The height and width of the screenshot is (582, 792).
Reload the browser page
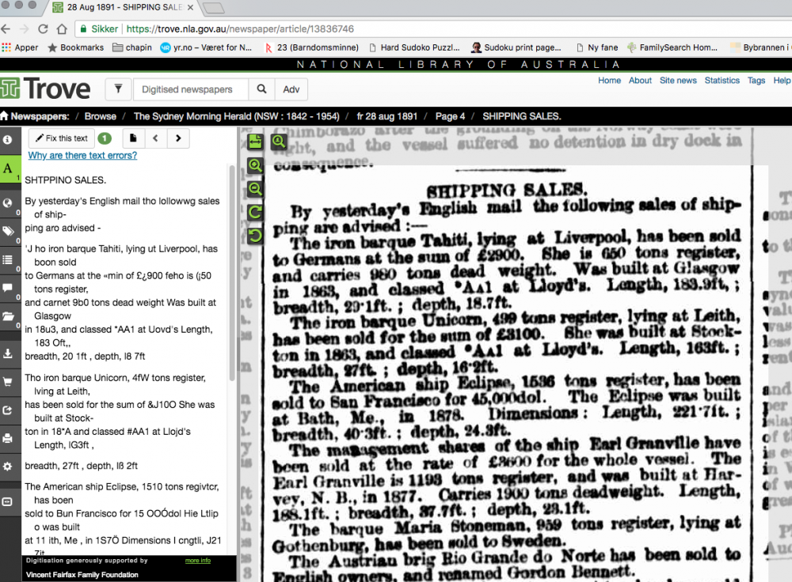[44, 28]
